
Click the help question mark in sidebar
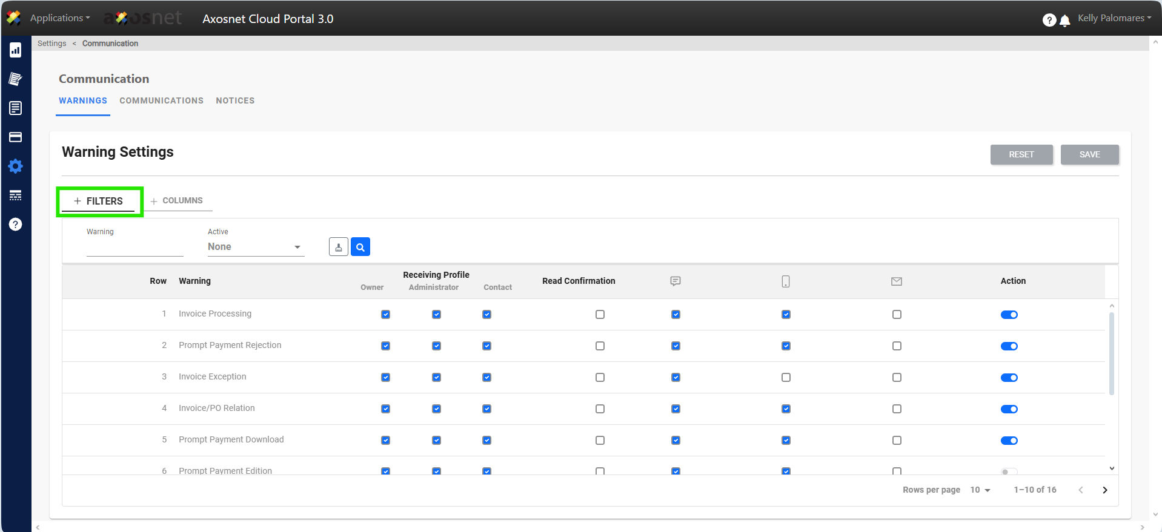tap(16, 225)
